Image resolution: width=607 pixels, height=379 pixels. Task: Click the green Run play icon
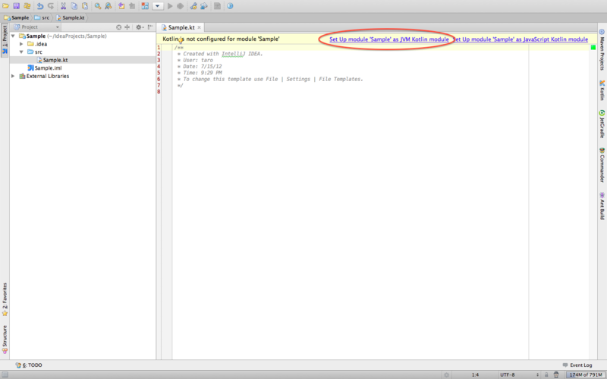[170, 6]
